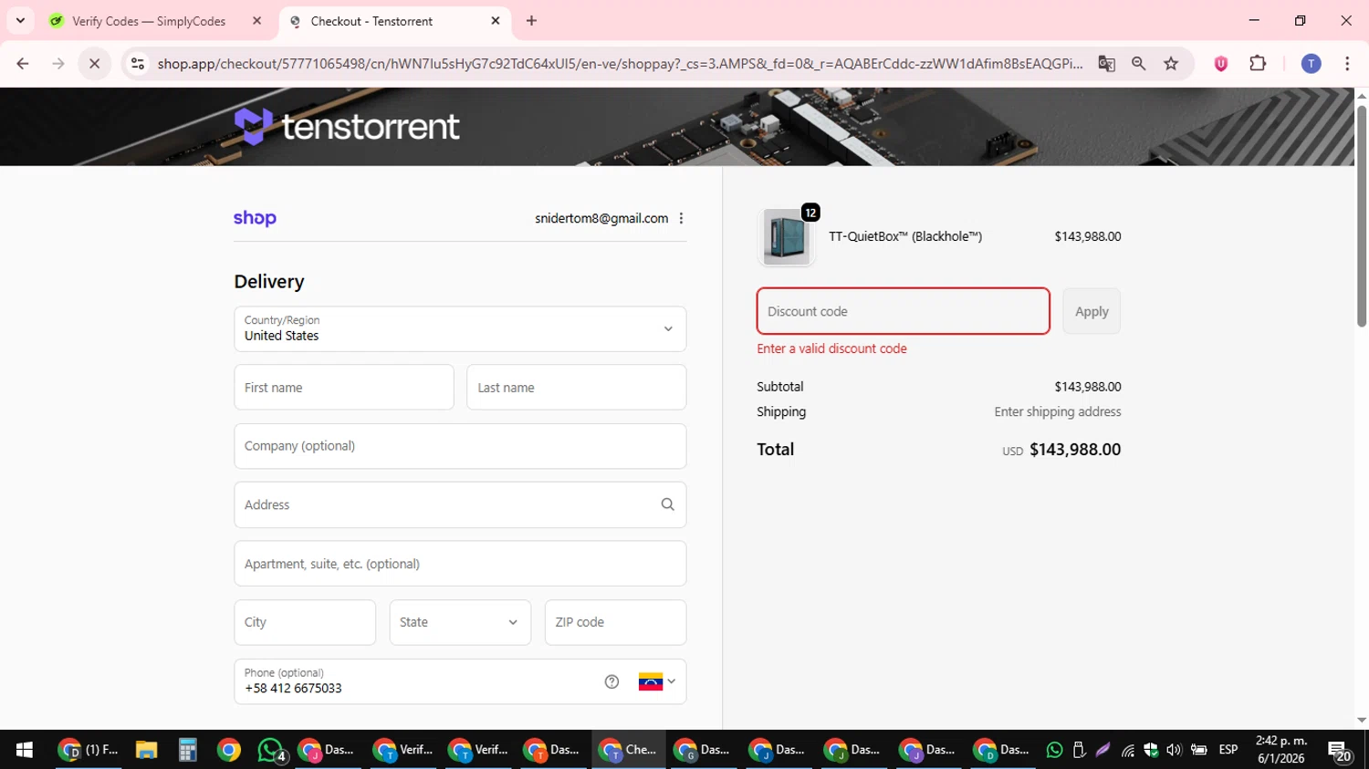Open a new browser tab
Viewport: 1369px width, 769px height.
point(531,20)
